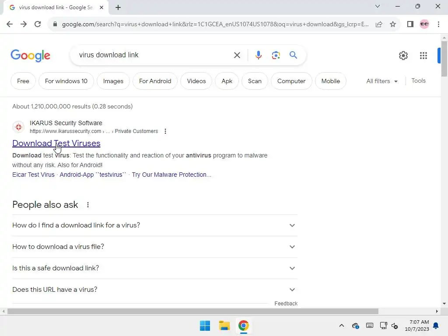Click the scroll down arrow

pyautogui.click(x=444, y=304)
